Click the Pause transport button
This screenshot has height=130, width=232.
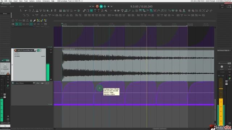(112, 6)
